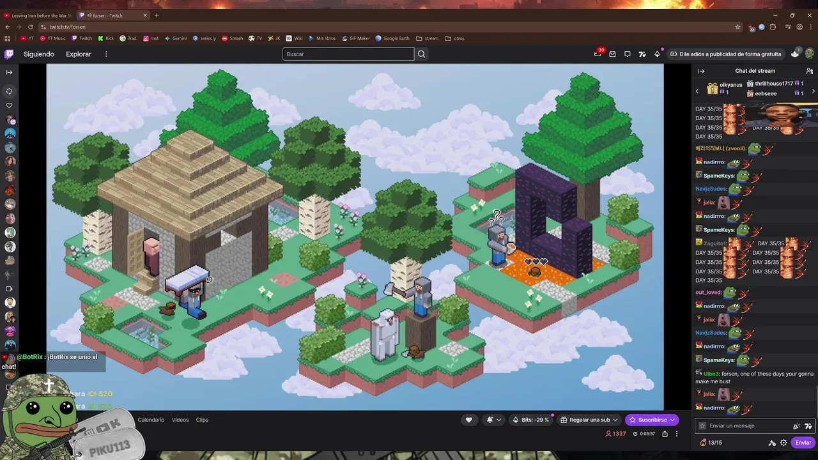Viewport: 818px width, 460px height.
Task: Click chat username Libo3
Action: [x=711, y=373]
